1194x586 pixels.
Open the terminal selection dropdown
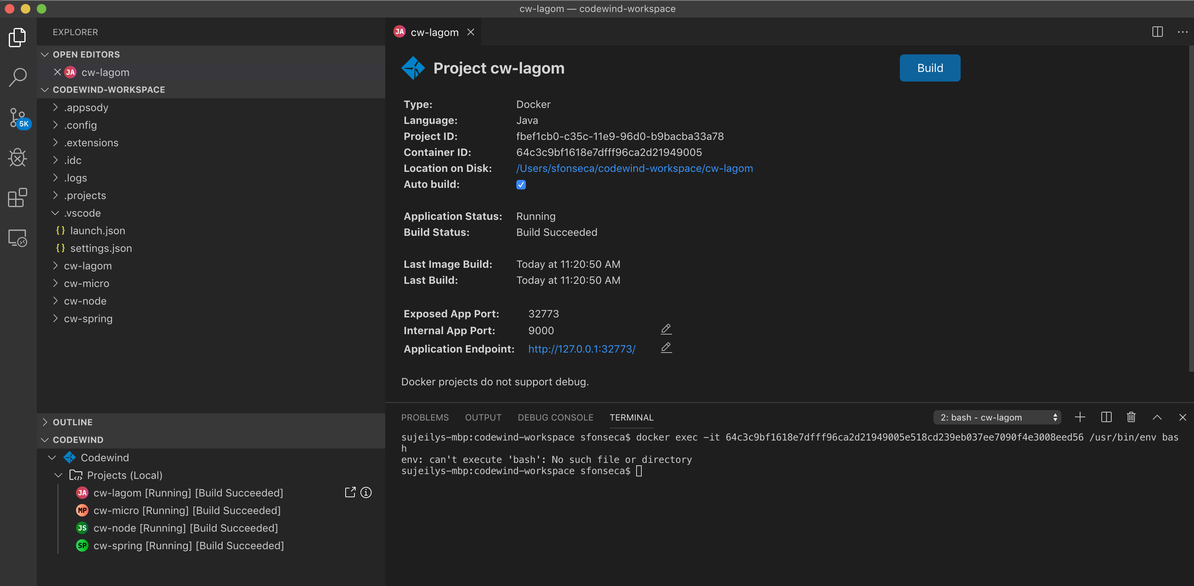point(997,417)
